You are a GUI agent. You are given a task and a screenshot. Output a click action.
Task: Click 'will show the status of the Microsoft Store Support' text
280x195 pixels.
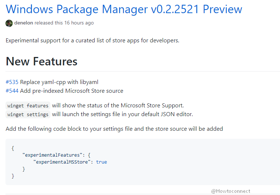click(118, 106)
